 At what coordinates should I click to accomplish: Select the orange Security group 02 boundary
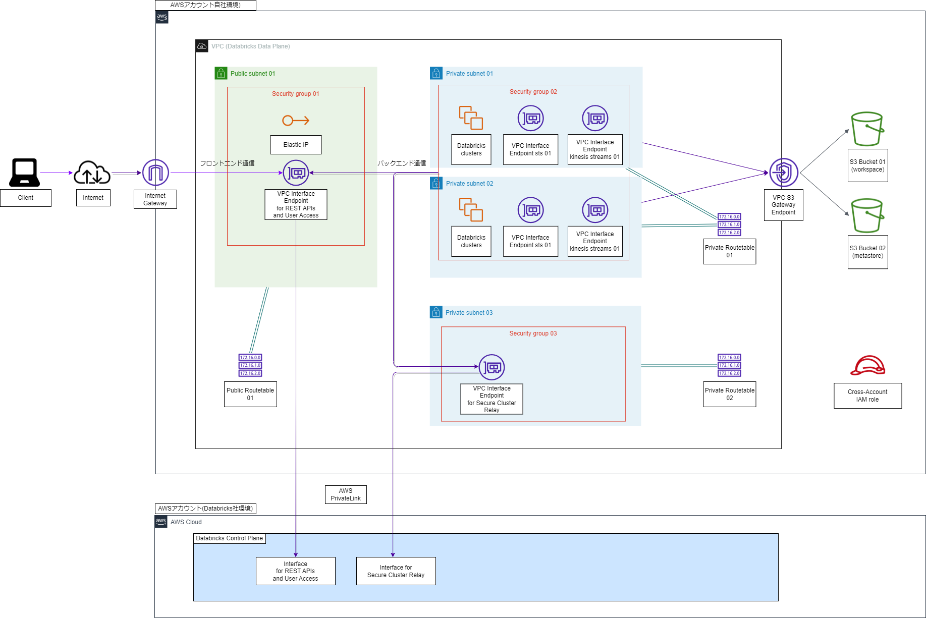[533, 92]
